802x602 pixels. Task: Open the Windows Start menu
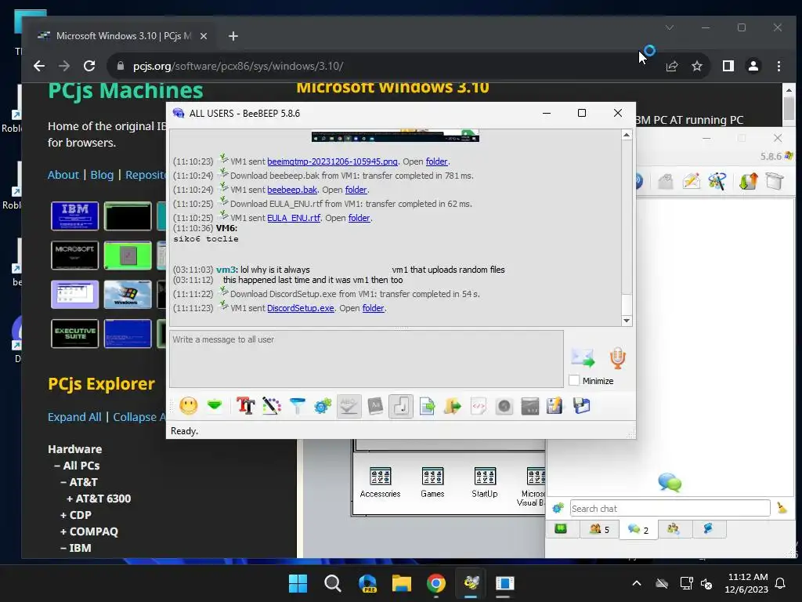click(298, 583)
